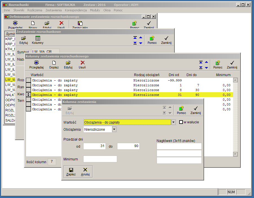
Task: Open the Okna menu
Action: click(107, 10)
